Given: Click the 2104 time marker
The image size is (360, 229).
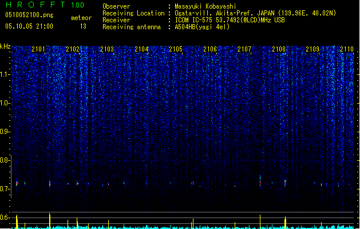Looking at the screenshot, I should pyautogui.click(x=141, y=49).
